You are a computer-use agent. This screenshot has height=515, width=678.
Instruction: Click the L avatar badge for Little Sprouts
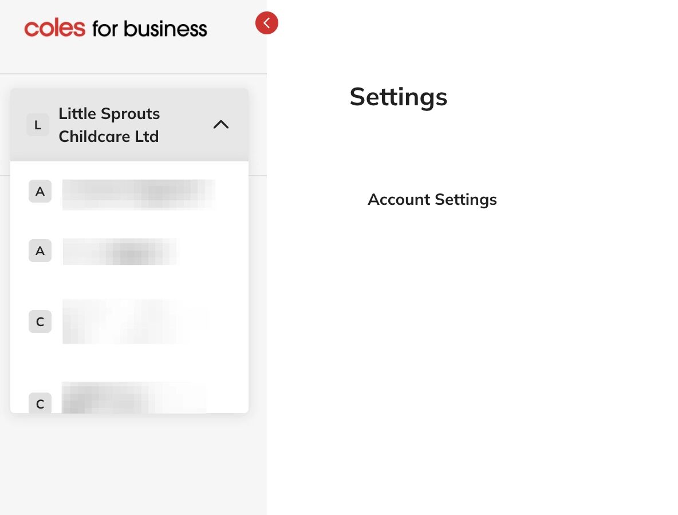[x=38, y=125]
